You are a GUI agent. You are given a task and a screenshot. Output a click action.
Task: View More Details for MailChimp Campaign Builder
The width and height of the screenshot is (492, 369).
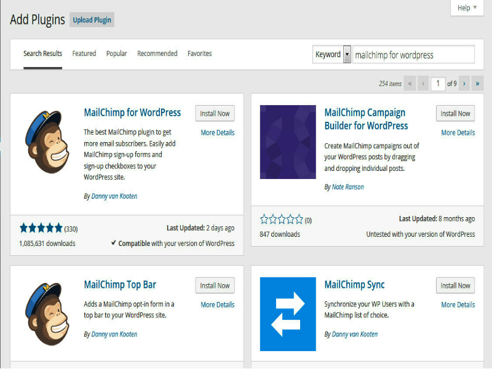click(x=458, y=133)
